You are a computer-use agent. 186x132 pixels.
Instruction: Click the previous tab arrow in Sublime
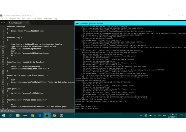[x=2, y=22]
